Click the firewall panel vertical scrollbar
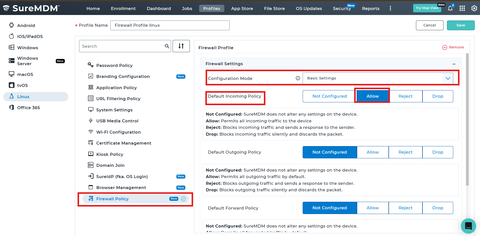The height and width of the screenshot is (236, 480). pos(467,119)
